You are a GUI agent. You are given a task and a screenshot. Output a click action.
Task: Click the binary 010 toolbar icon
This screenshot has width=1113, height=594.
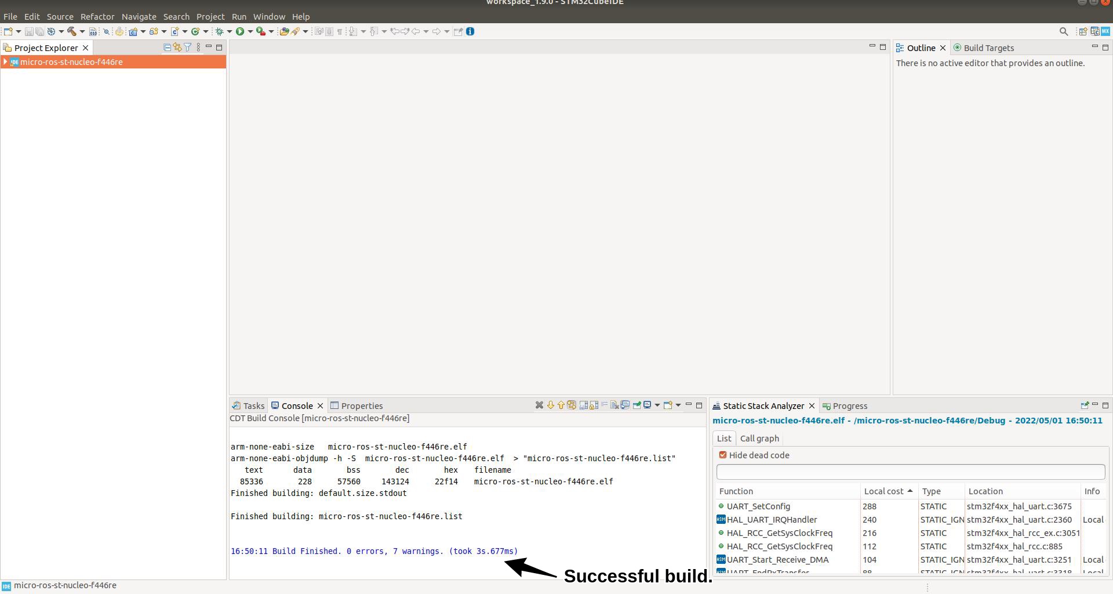tap(93, 31)
